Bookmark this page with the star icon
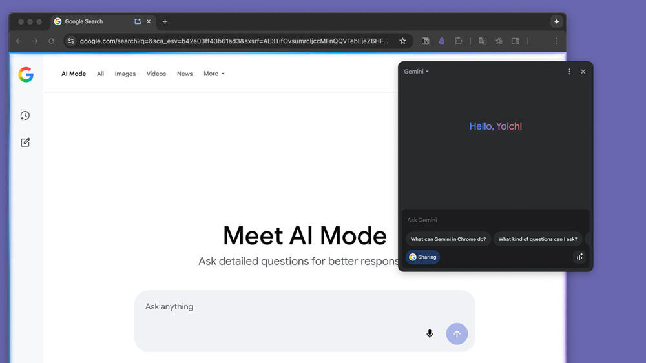Viewport: 646px width, 363px height. click(402, 41)
